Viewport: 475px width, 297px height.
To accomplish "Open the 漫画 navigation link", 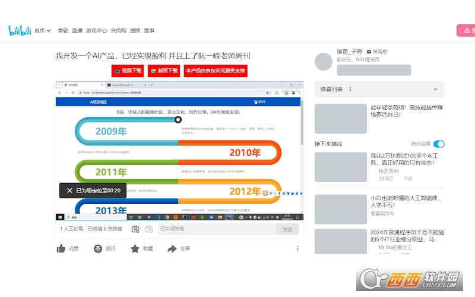I will [135, 30].
